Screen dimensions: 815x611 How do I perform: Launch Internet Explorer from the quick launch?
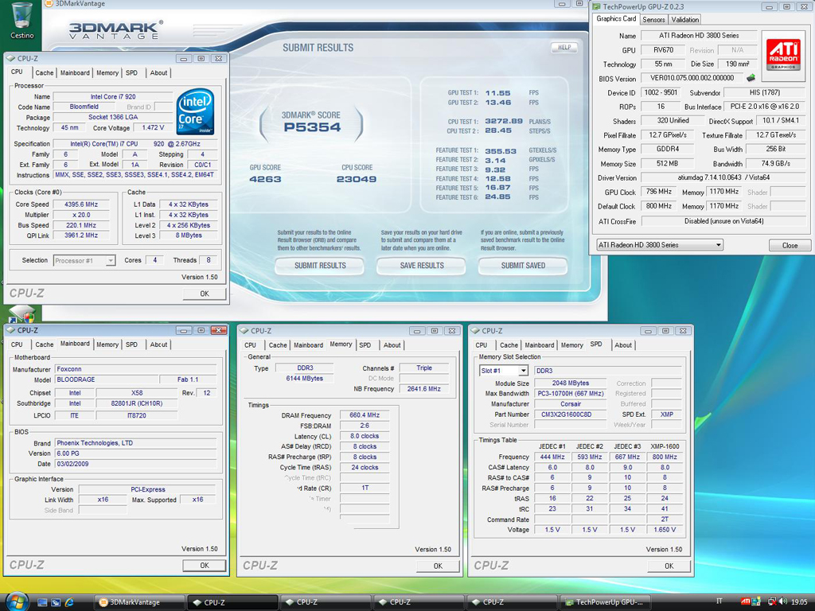(x=69, y=602)
